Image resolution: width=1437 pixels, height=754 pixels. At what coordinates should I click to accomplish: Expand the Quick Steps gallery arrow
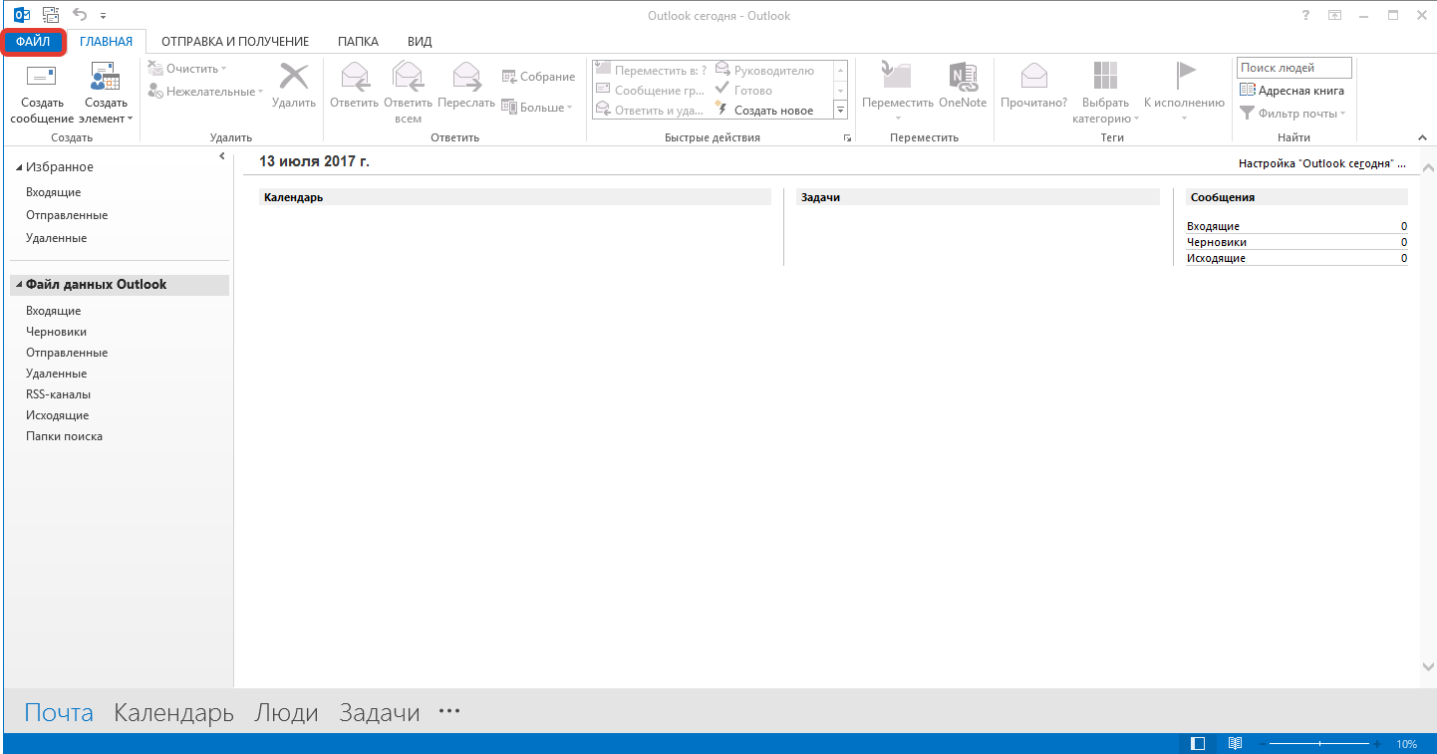[x=840, y=111]
